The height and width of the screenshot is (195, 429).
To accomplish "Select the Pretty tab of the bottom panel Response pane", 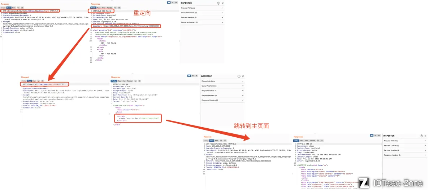I will [296, 141].
